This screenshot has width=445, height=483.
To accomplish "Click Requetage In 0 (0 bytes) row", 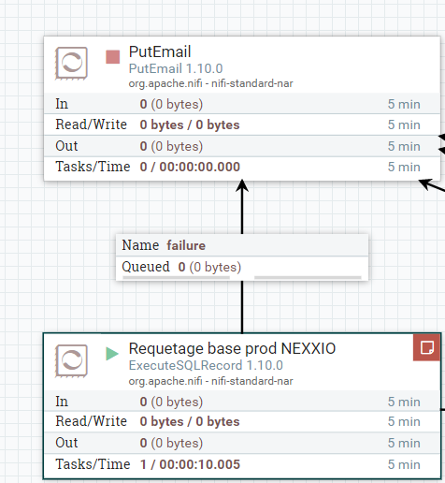I will point(242,402).
